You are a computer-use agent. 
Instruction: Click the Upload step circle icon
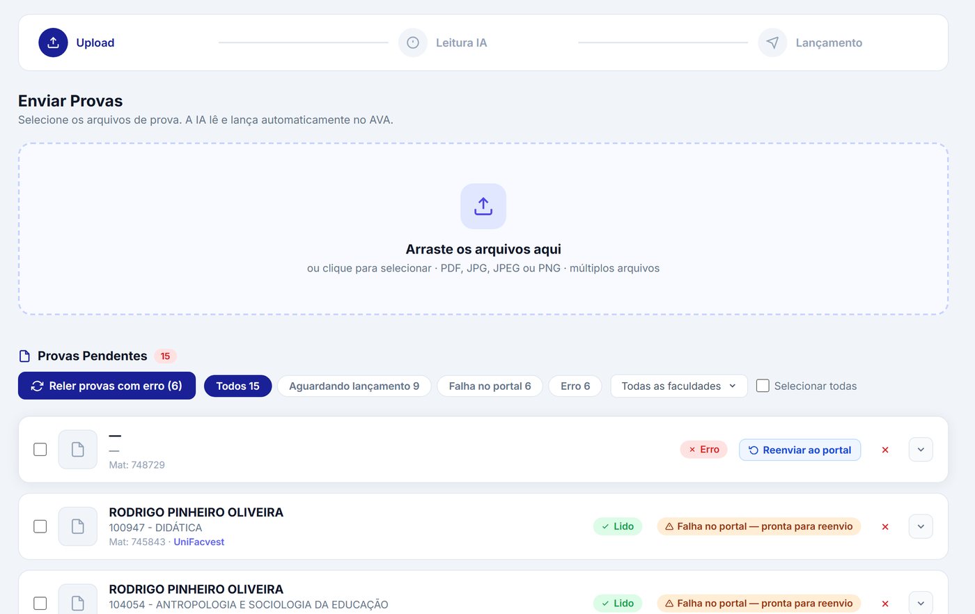pos(53,42)
